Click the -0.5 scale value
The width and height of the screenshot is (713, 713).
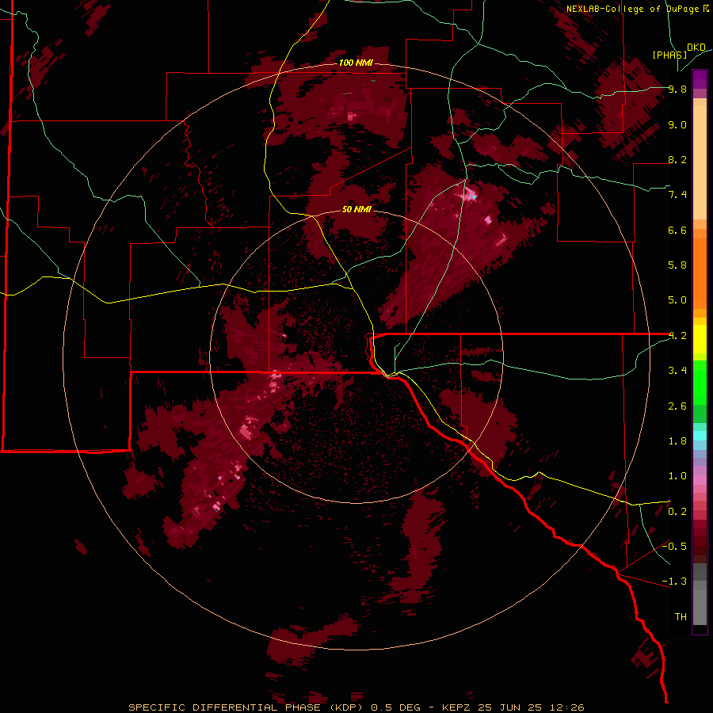[674, 546]
